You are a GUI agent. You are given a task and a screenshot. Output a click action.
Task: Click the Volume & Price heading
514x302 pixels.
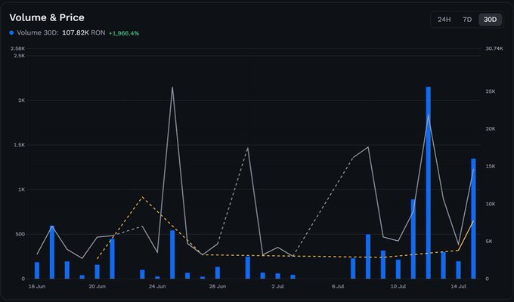pyautogui.click(x=47, y=17)
